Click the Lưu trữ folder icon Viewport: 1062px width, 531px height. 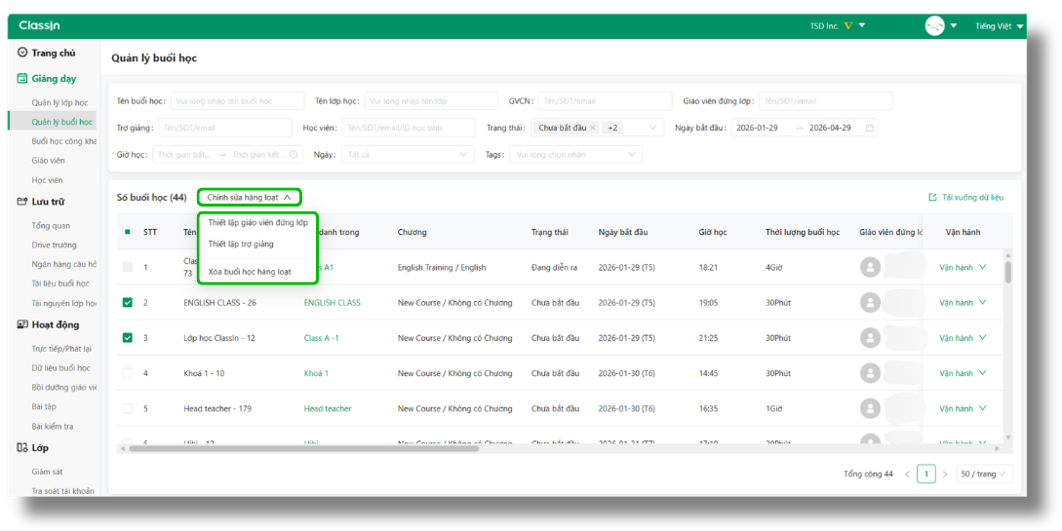click(22, 202)
